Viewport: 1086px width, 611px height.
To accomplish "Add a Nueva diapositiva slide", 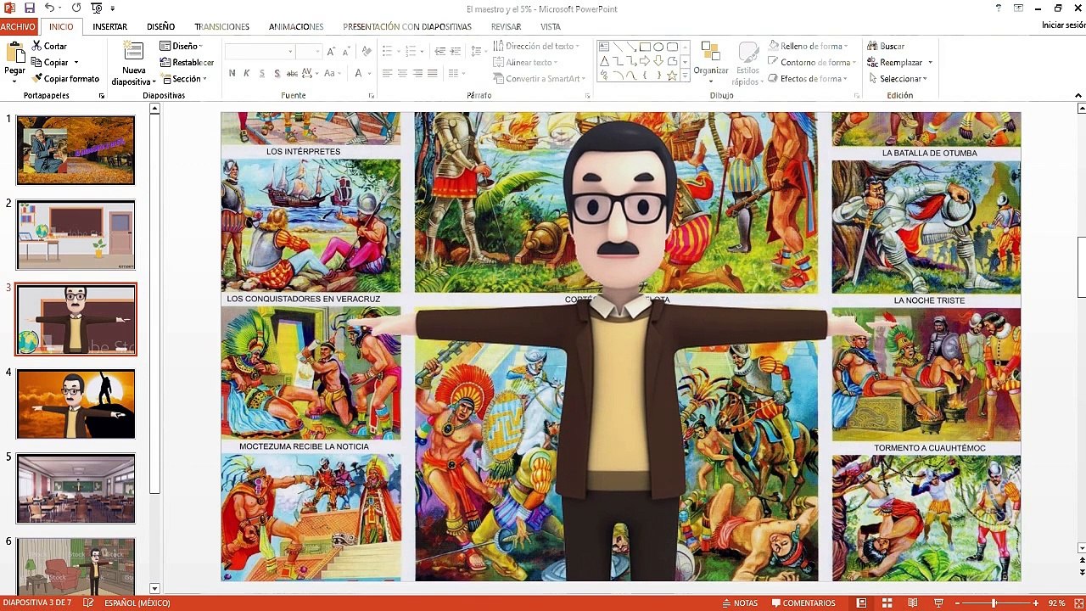I will [x=134, y=63].
